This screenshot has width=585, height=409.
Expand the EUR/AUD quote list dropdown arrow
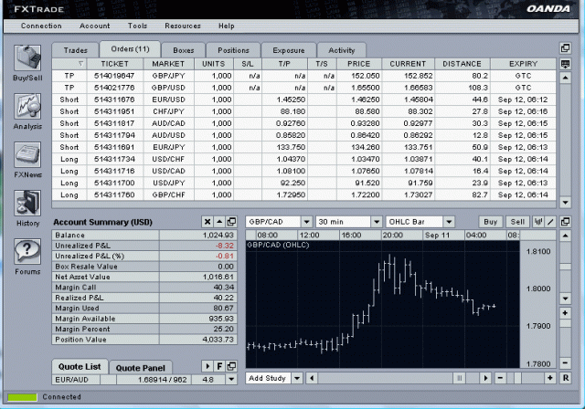click(231, 380)
